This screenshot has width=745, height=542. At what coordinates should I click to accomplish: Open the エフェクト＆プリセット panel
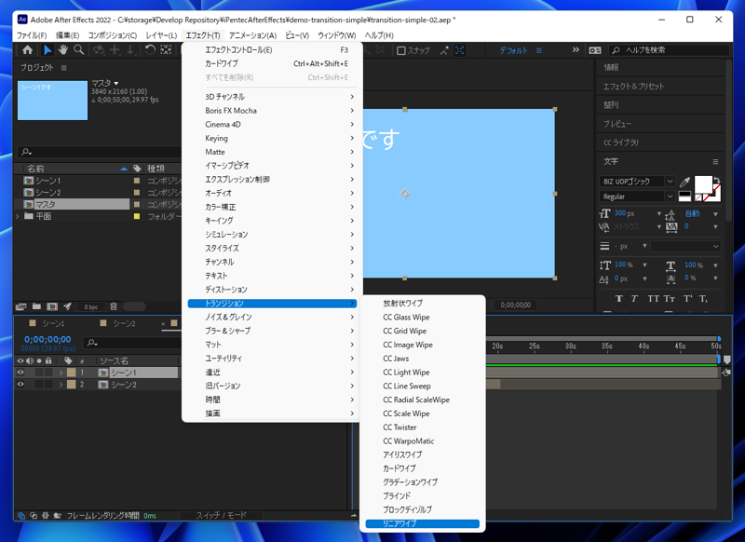pyautogui.click(x=634, y=87)
